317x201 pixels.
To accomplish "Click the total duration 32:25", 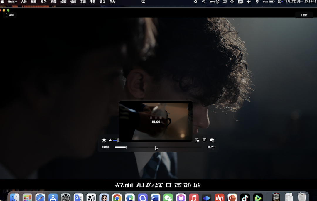I will coord(211,147).
